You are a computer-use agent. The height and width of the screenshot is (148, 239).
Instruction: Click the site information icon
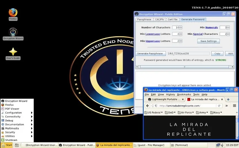tap(153, 106)
